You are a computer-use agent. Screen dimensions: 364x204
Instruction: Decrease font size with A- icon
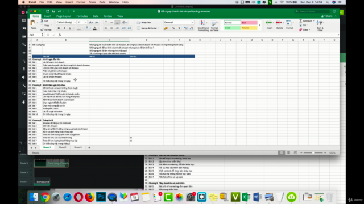click(x=97, y=23)
